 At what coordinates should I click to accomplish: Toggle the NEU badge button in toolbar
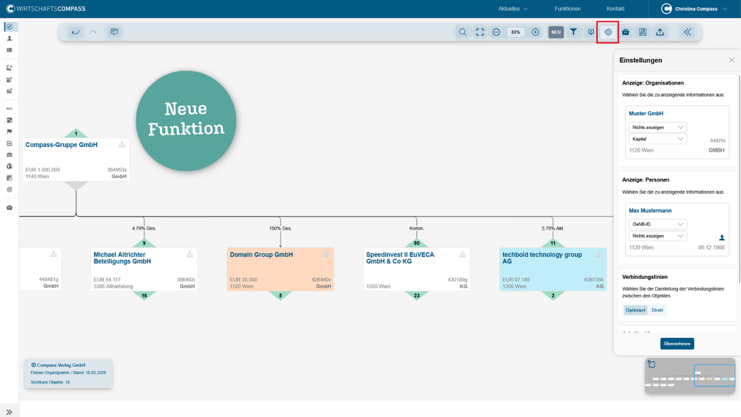click(556, 32)
